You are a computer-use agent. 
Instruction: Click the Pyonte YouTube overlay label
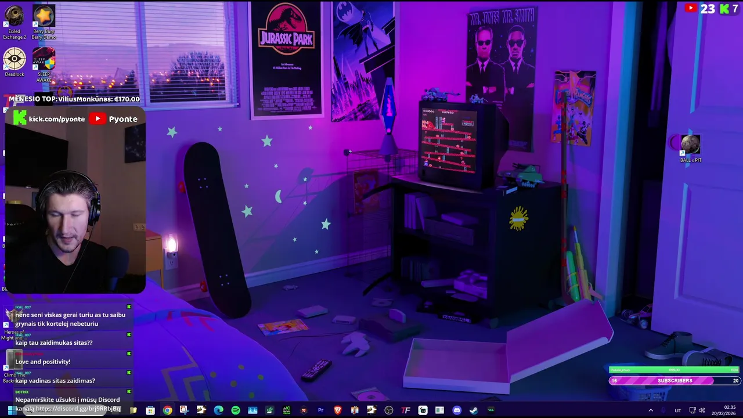click(114, 118)
